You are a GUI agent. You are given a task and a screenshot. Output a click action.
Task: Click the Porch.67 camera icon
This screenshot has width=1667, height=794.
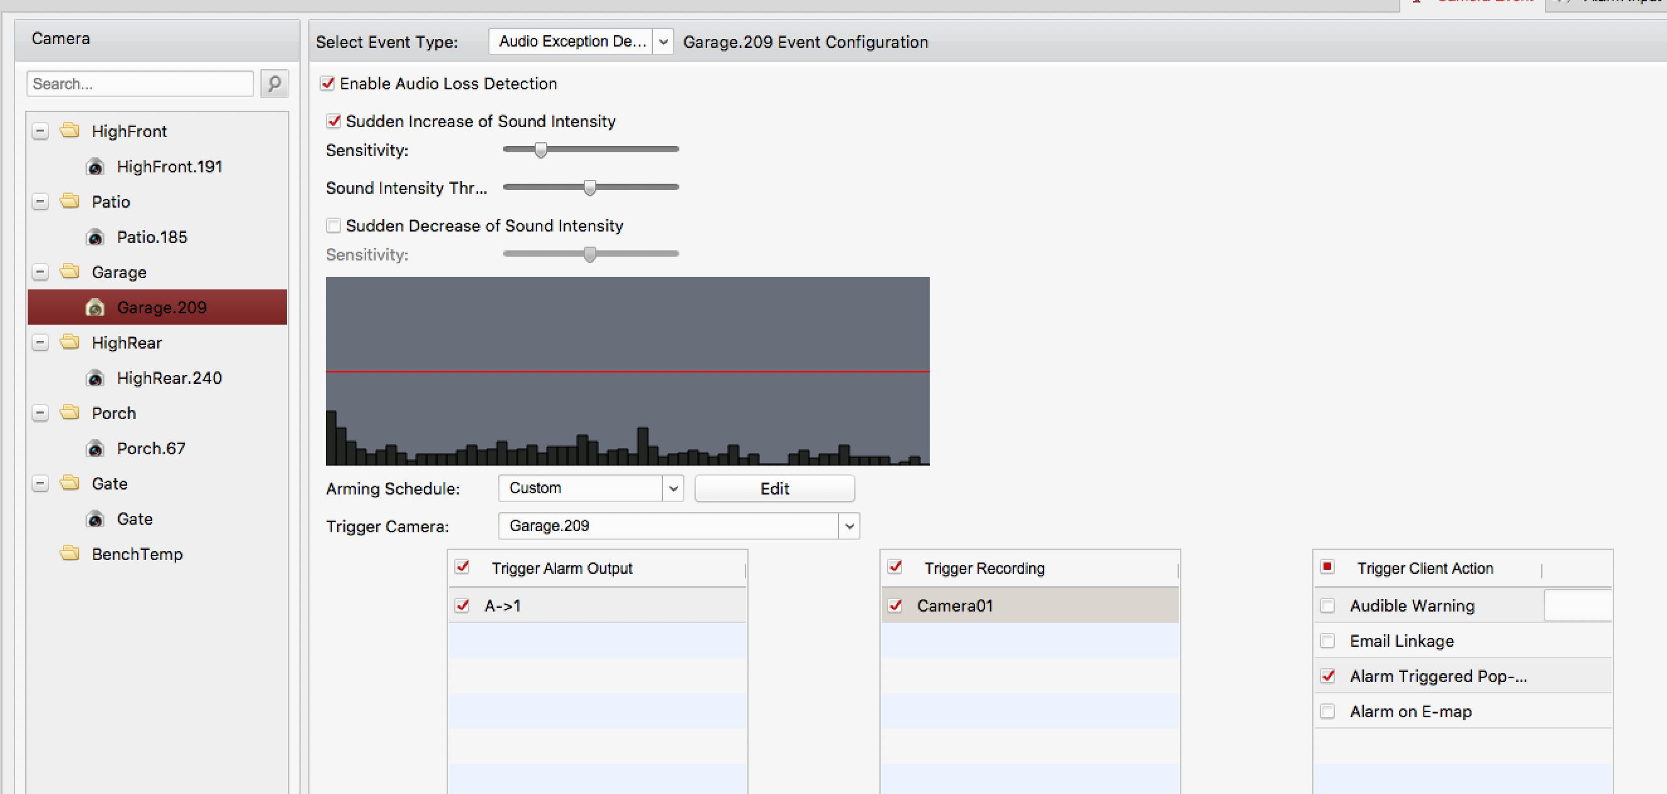95,449
